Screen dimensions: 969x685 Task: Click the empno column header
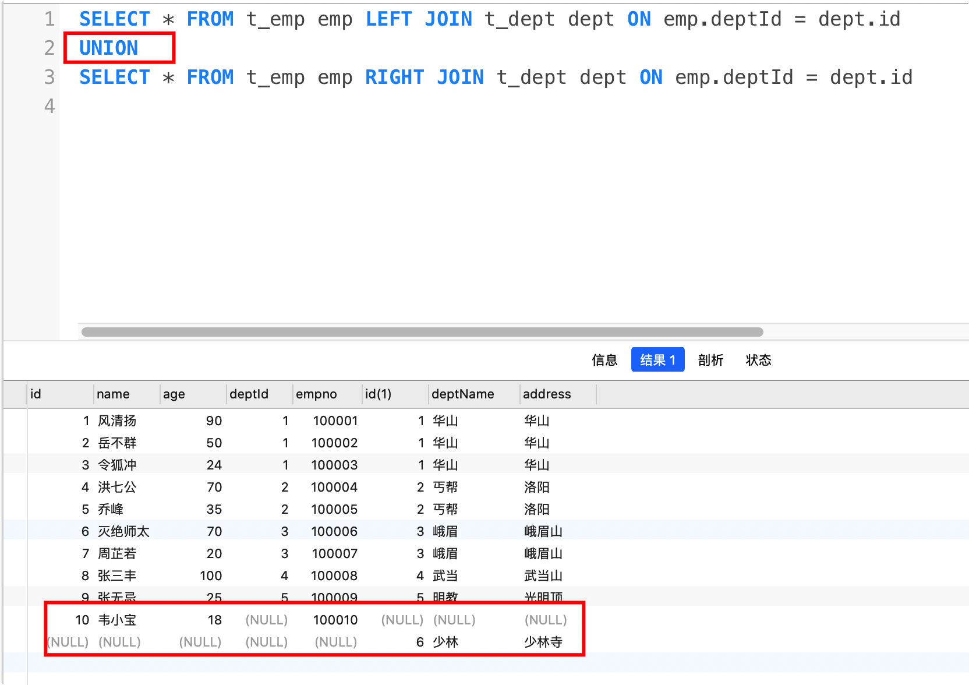pos(317,394)
